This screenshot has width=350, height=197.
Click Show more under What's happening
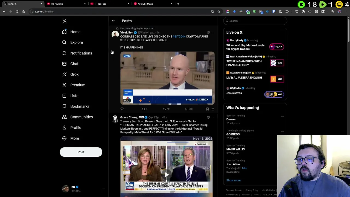(x=233, y=180)
